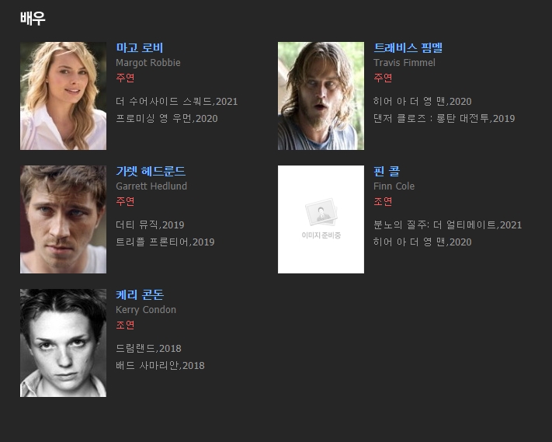Click the English name Travis Fimmel
Viewport: 552px width, 442px height.
[404, 63]
